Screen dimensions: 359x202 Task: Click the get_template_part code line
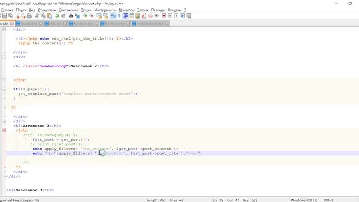[78, 94]
